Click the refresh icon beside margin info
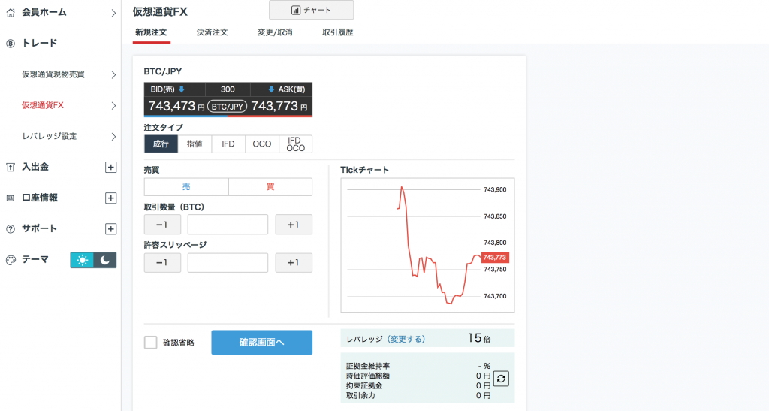 (x=502, y=379)
